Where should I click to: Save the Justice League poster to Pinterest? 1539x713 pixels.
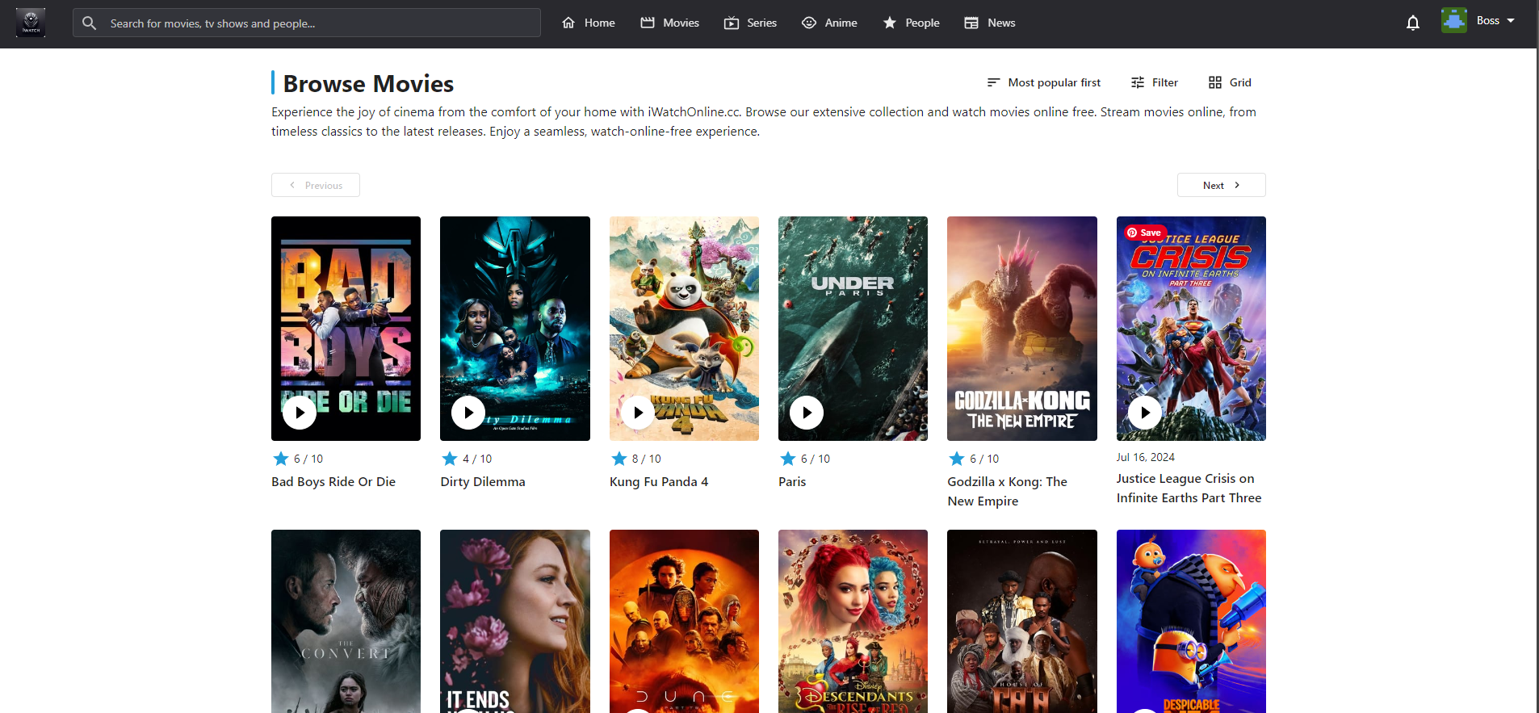click(1145, 233)
